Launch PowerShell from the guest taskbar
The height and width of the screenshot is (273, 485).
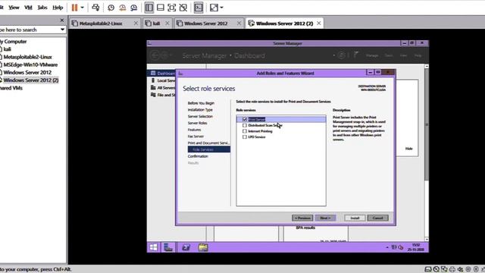186,247
